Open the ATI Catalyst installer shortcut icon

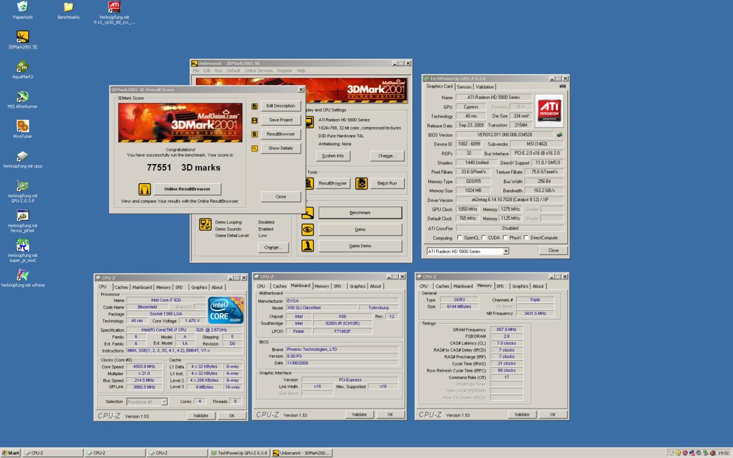114,7
